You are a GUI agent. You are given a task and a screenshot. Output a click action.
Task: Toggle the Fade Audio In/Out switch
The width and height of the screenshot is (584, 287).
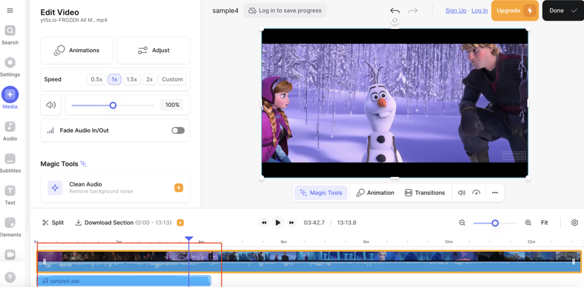(178, 130)
